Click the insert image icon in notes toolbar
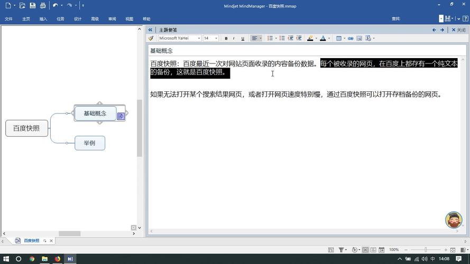Screen dimensions: 470x264 (359, 39)
